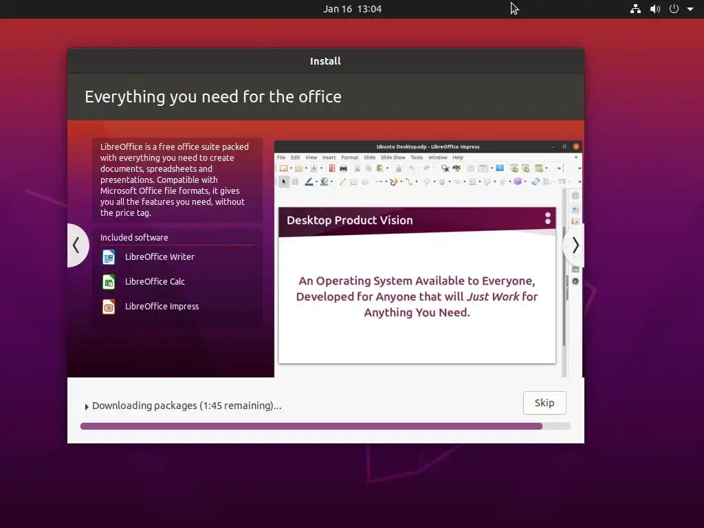Click the Skip button
The height and width of the screenshot is (528, 704).
(x=544, y=403)
